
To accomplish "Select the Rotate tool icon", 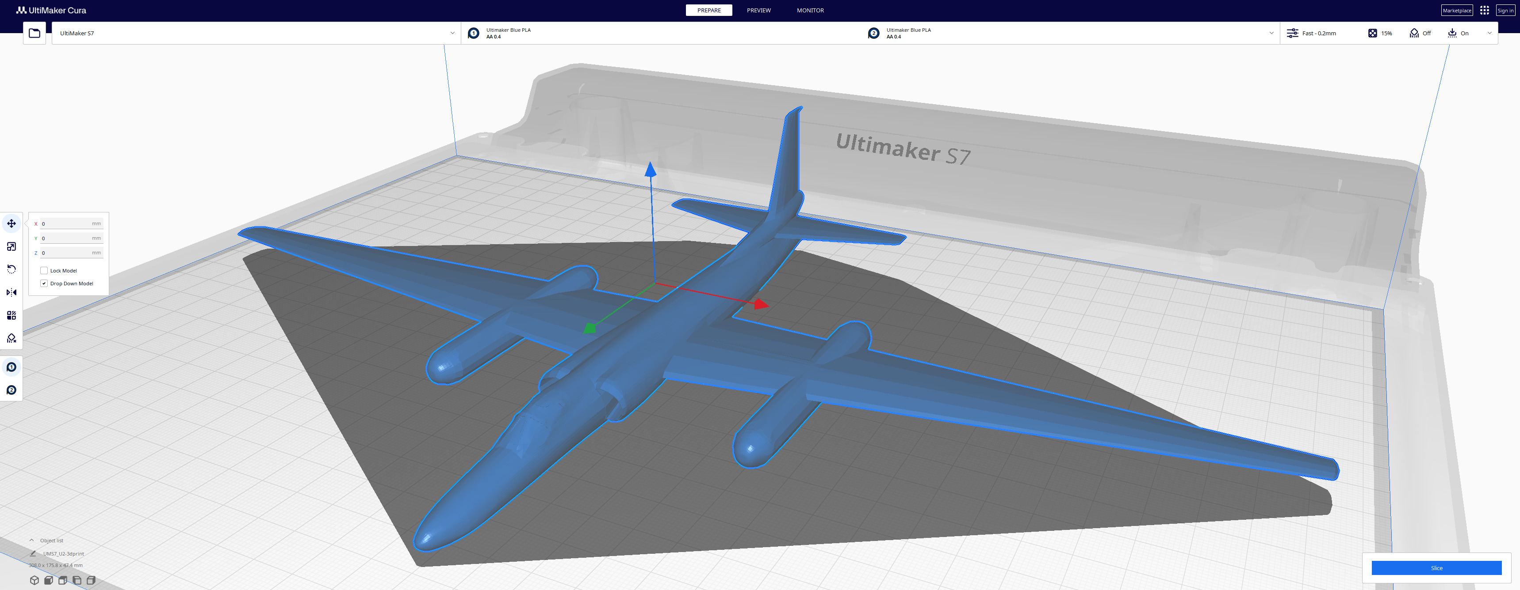I will click(11, 269).
